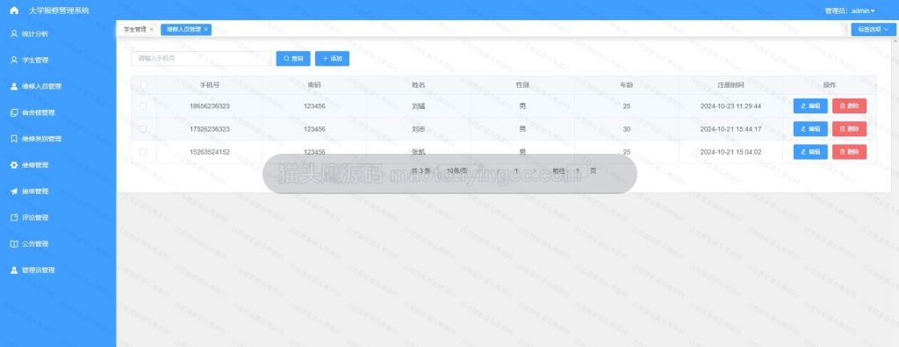Click the 前往 page number input

578,171
